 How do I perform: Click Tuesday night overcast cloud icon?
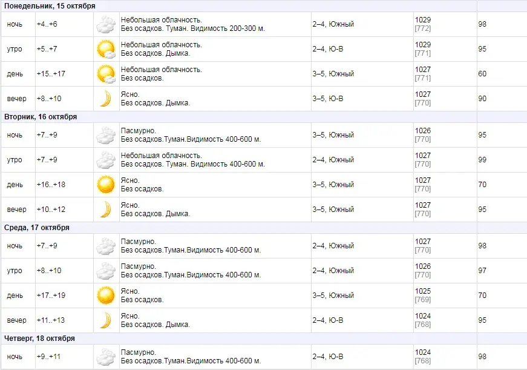pyautogui.click(x=106, y=135)
